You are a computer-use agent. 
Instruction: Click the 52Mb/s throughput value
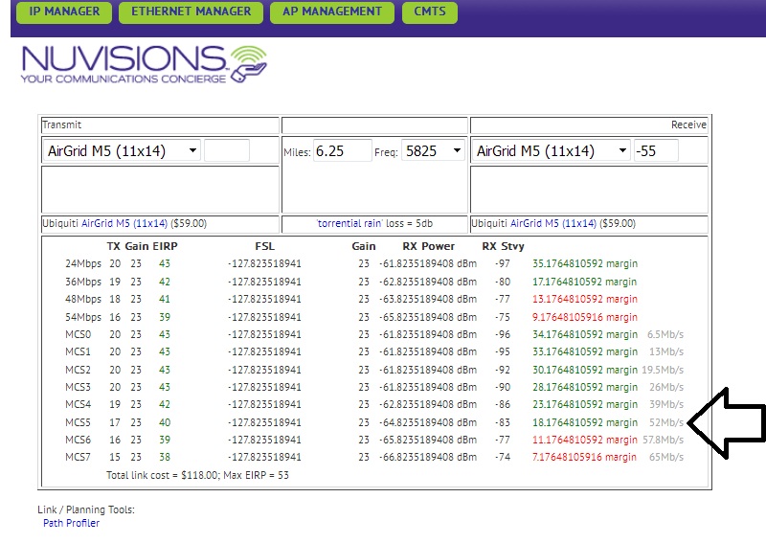click(666, 422)
